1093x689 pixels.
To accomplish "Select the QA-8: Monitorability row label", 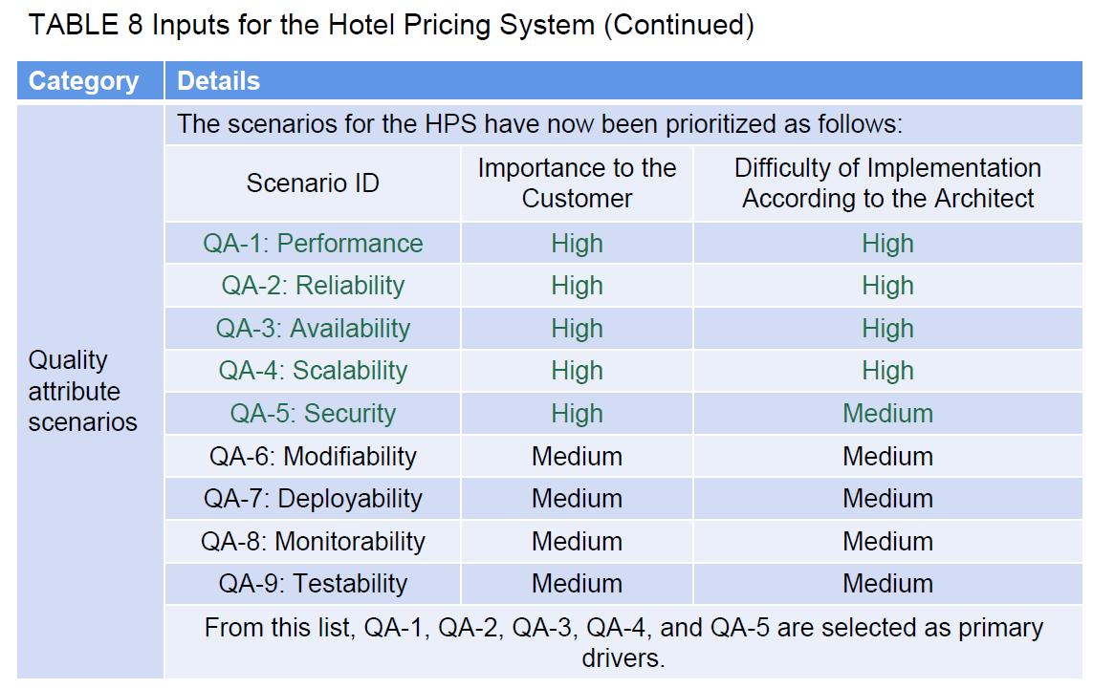I will (x=313, y=541).
